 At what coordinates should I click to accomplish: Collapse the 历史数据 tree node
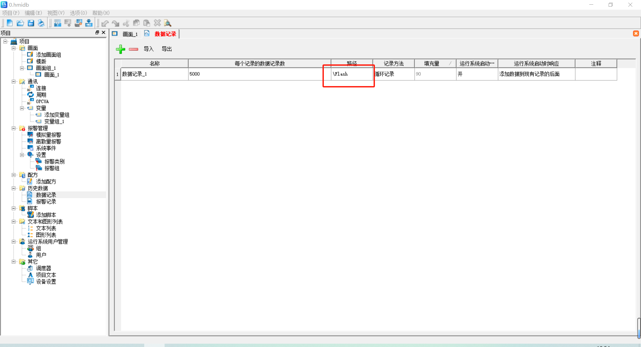14,188
